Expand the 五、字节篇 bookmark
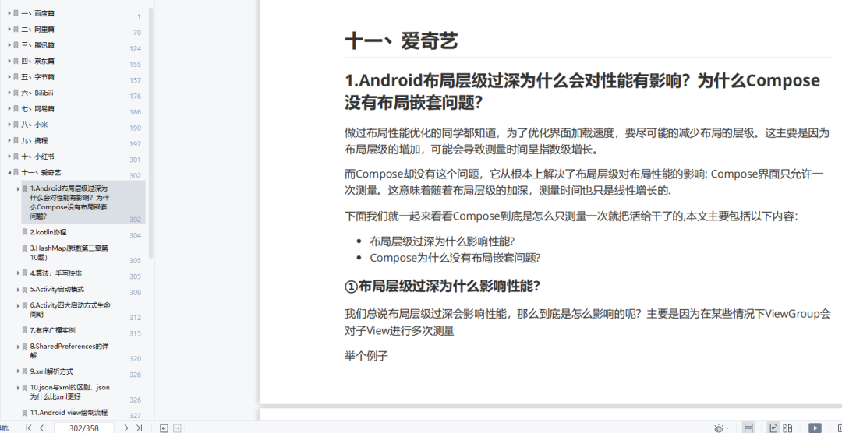 click(x=9, y=77)
